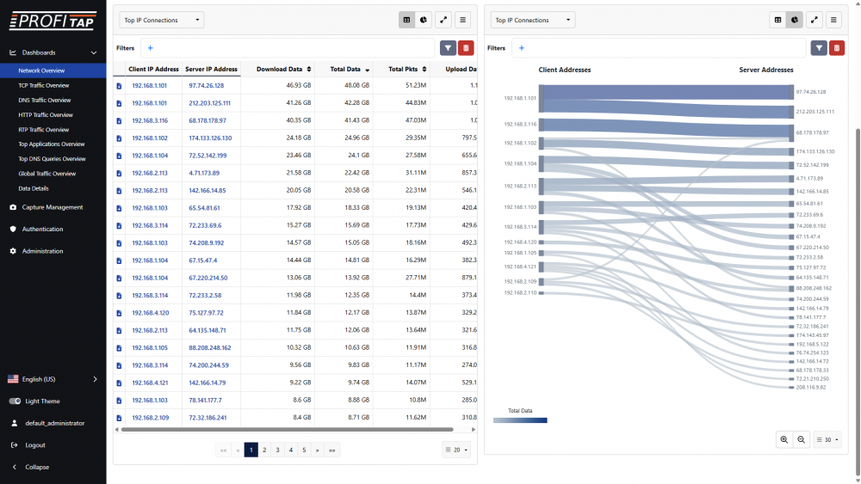
Task: Open the Capture Management section
Action: click(52, 207)
